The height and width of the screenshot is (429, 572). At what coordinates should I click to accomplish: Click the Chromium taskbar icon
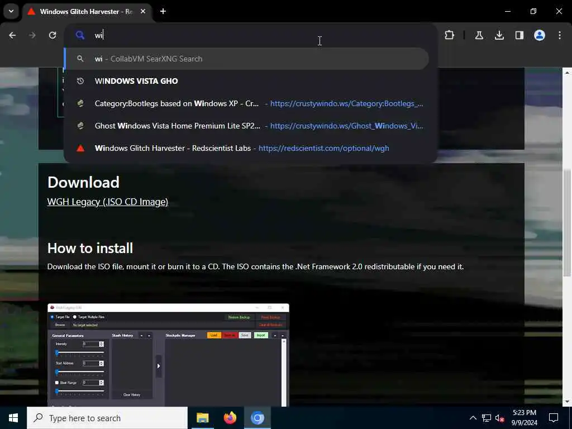pos(257,418)
